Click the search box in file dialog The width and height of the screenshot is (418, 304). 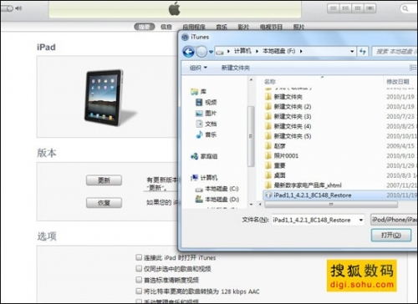[395, 51]
